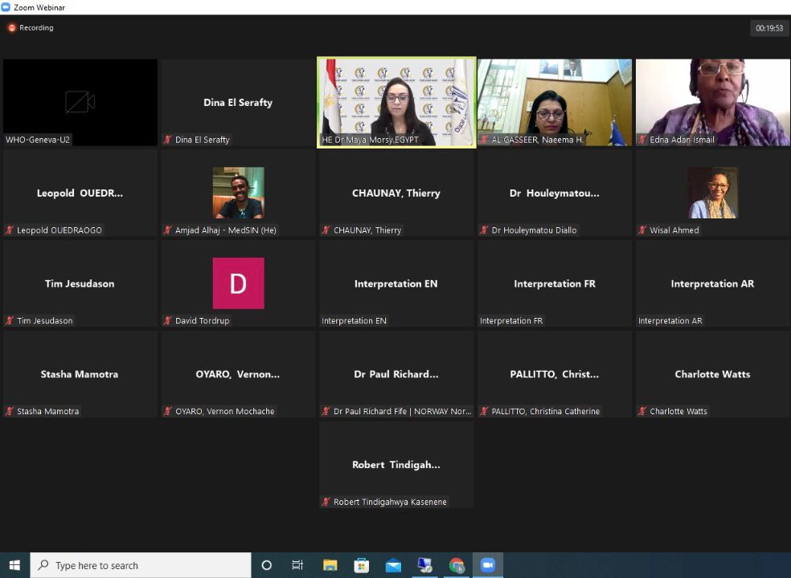Select the Interpretation FR participant tile
791x578 pixels.
554,283
